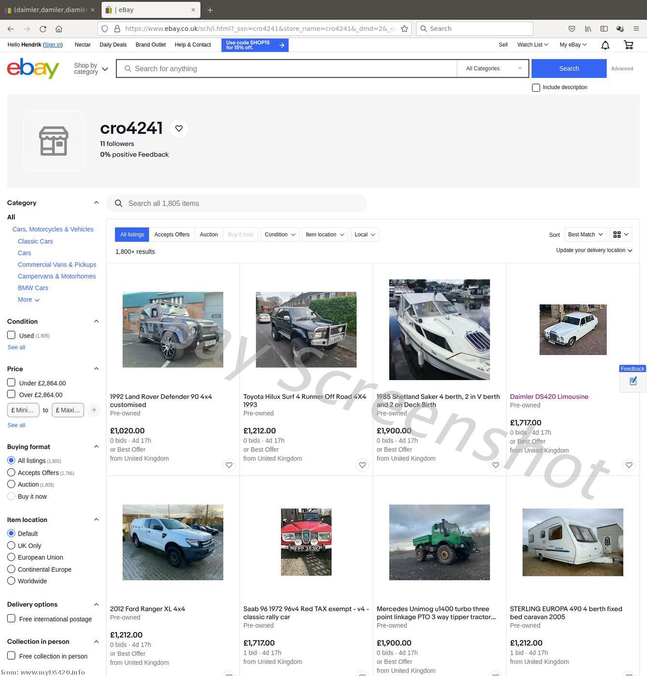Click the blue Search button
Image resolution: width=647 pixels, height=676 pixels.
tap(569, 69)
